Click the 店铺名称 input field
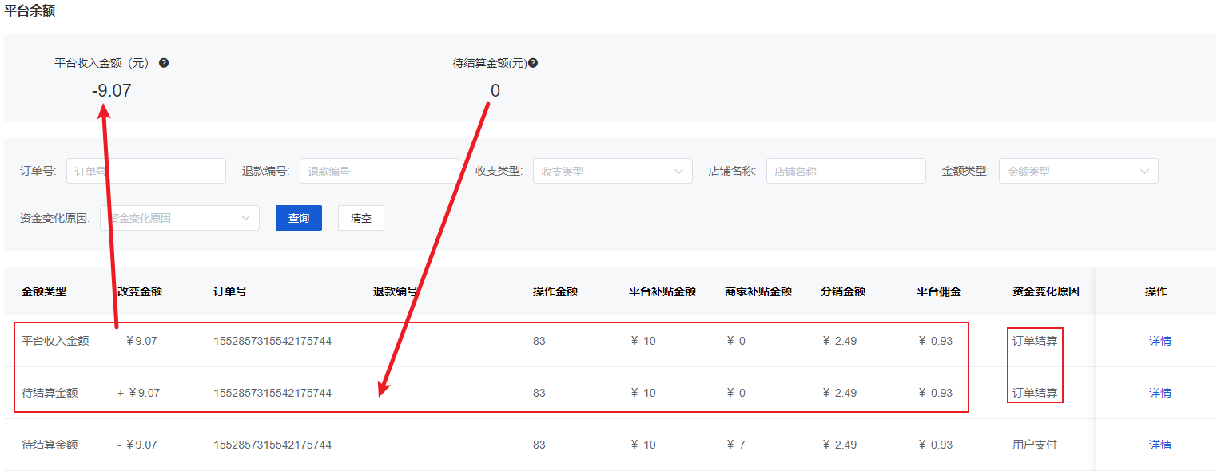Image resolution: width=1217 pixels, height=471 pixels. coord(845,171)
